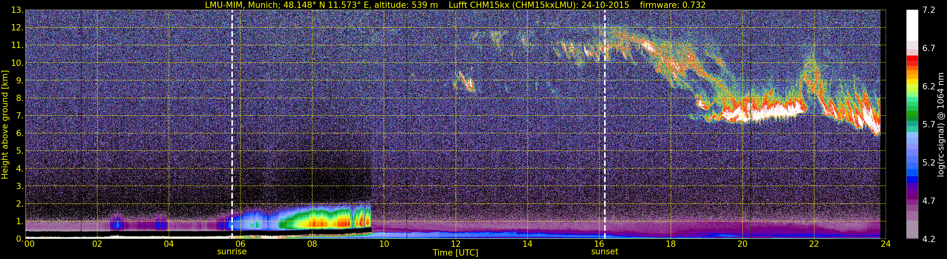The width and height of the screenshot is (947, 259).
Task: Click the white dashed sunrise line
Action: pyautogui.click(x=232, y=124)
